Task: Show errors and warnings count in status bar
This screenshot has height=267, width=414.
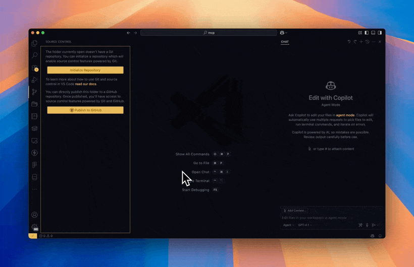Action: click(46, 236)
